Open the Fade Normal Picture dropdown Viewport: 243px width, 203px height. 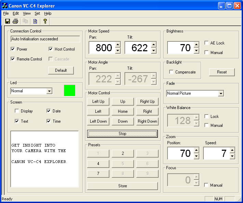pyautogui.click(x=221, y=93)
